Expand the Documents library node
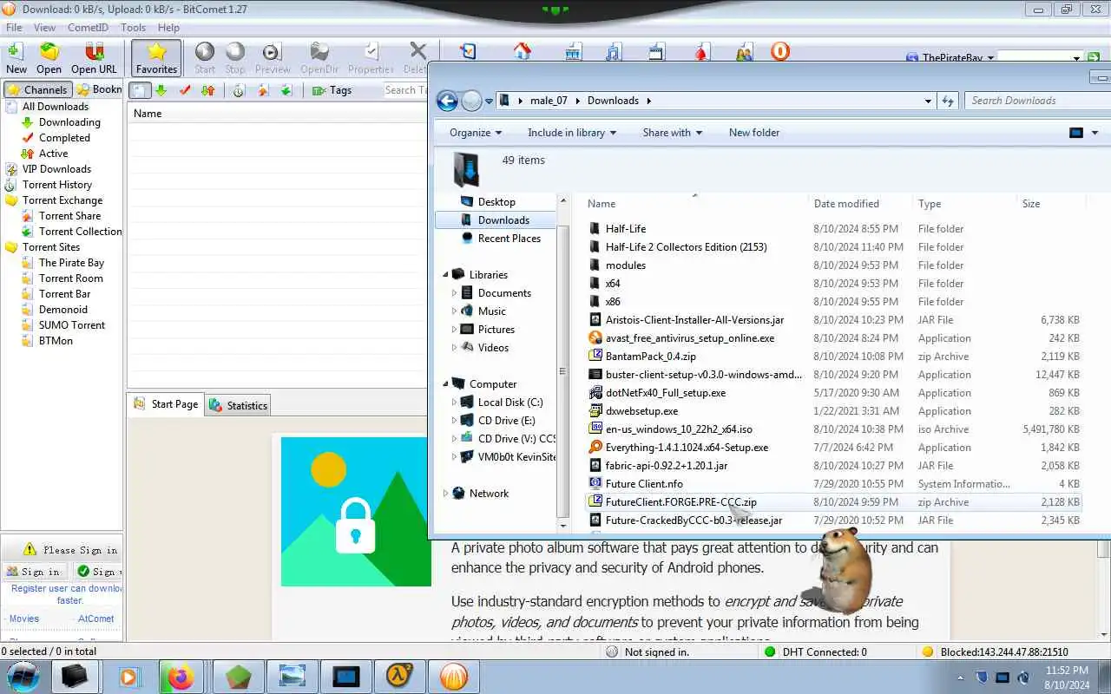 click(454, 293)
